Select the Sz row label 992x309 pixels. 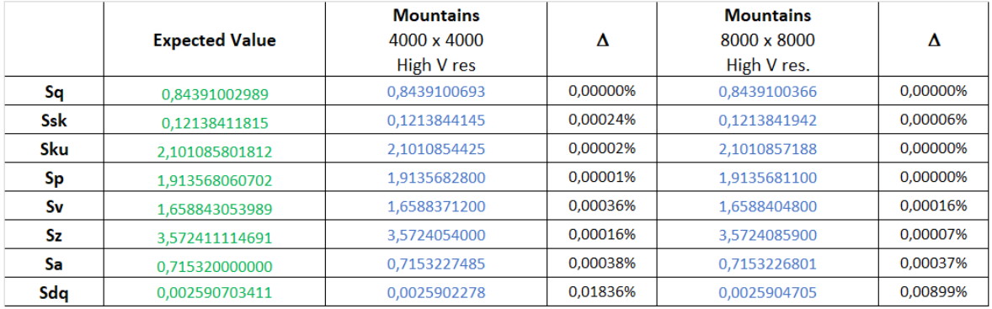pyautogui.click(x=52, y=236)
